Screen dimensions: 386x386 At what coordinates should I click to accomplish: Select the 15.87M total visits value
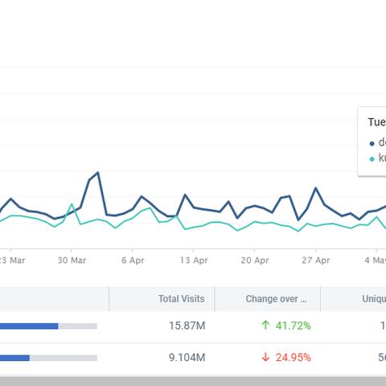point(187,326)
